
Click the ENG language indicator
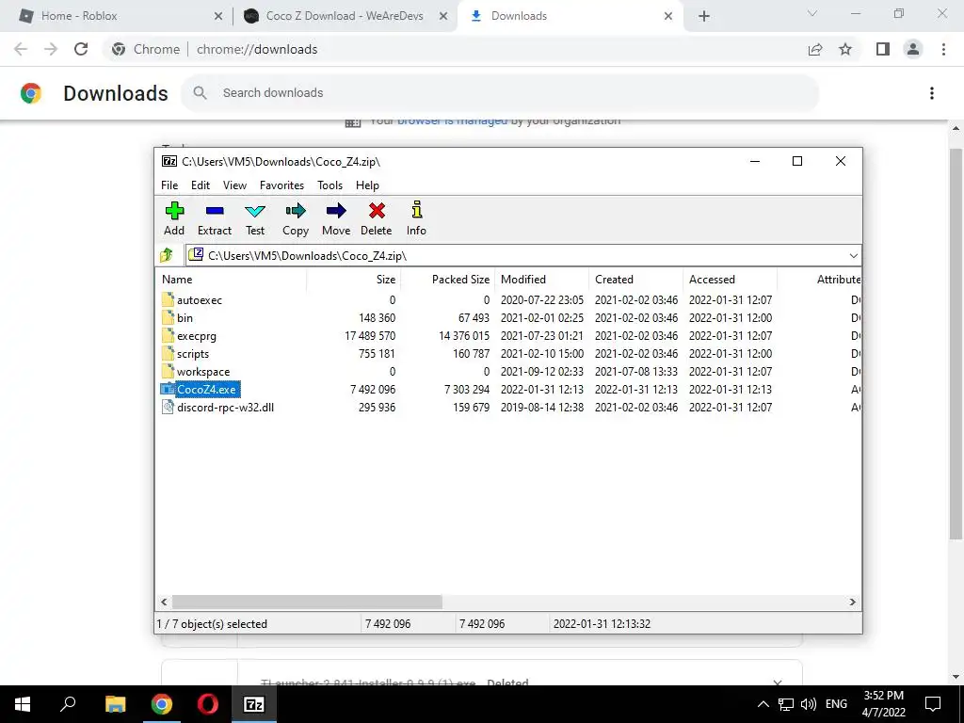tap(836, 704)
